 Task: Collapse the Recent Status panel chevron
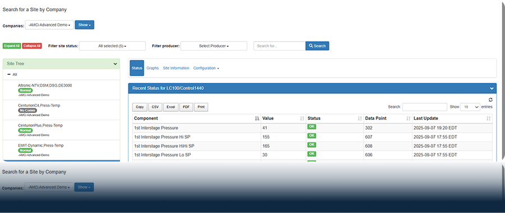[x=492, y=88]
